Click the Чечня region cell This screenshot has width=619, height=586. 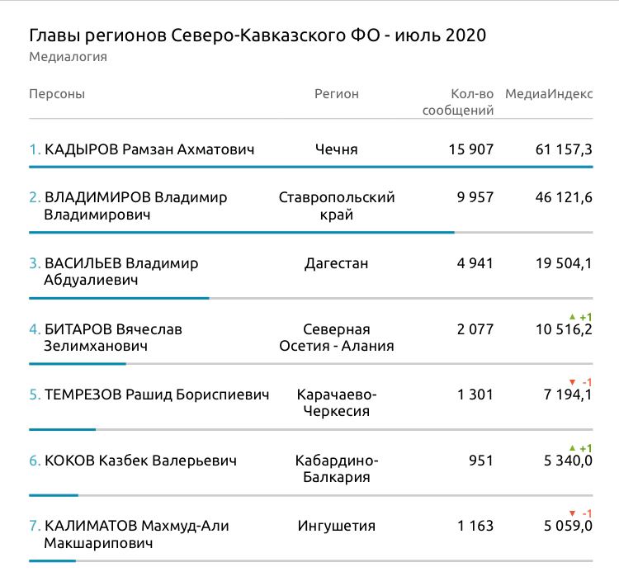(337, 149)
